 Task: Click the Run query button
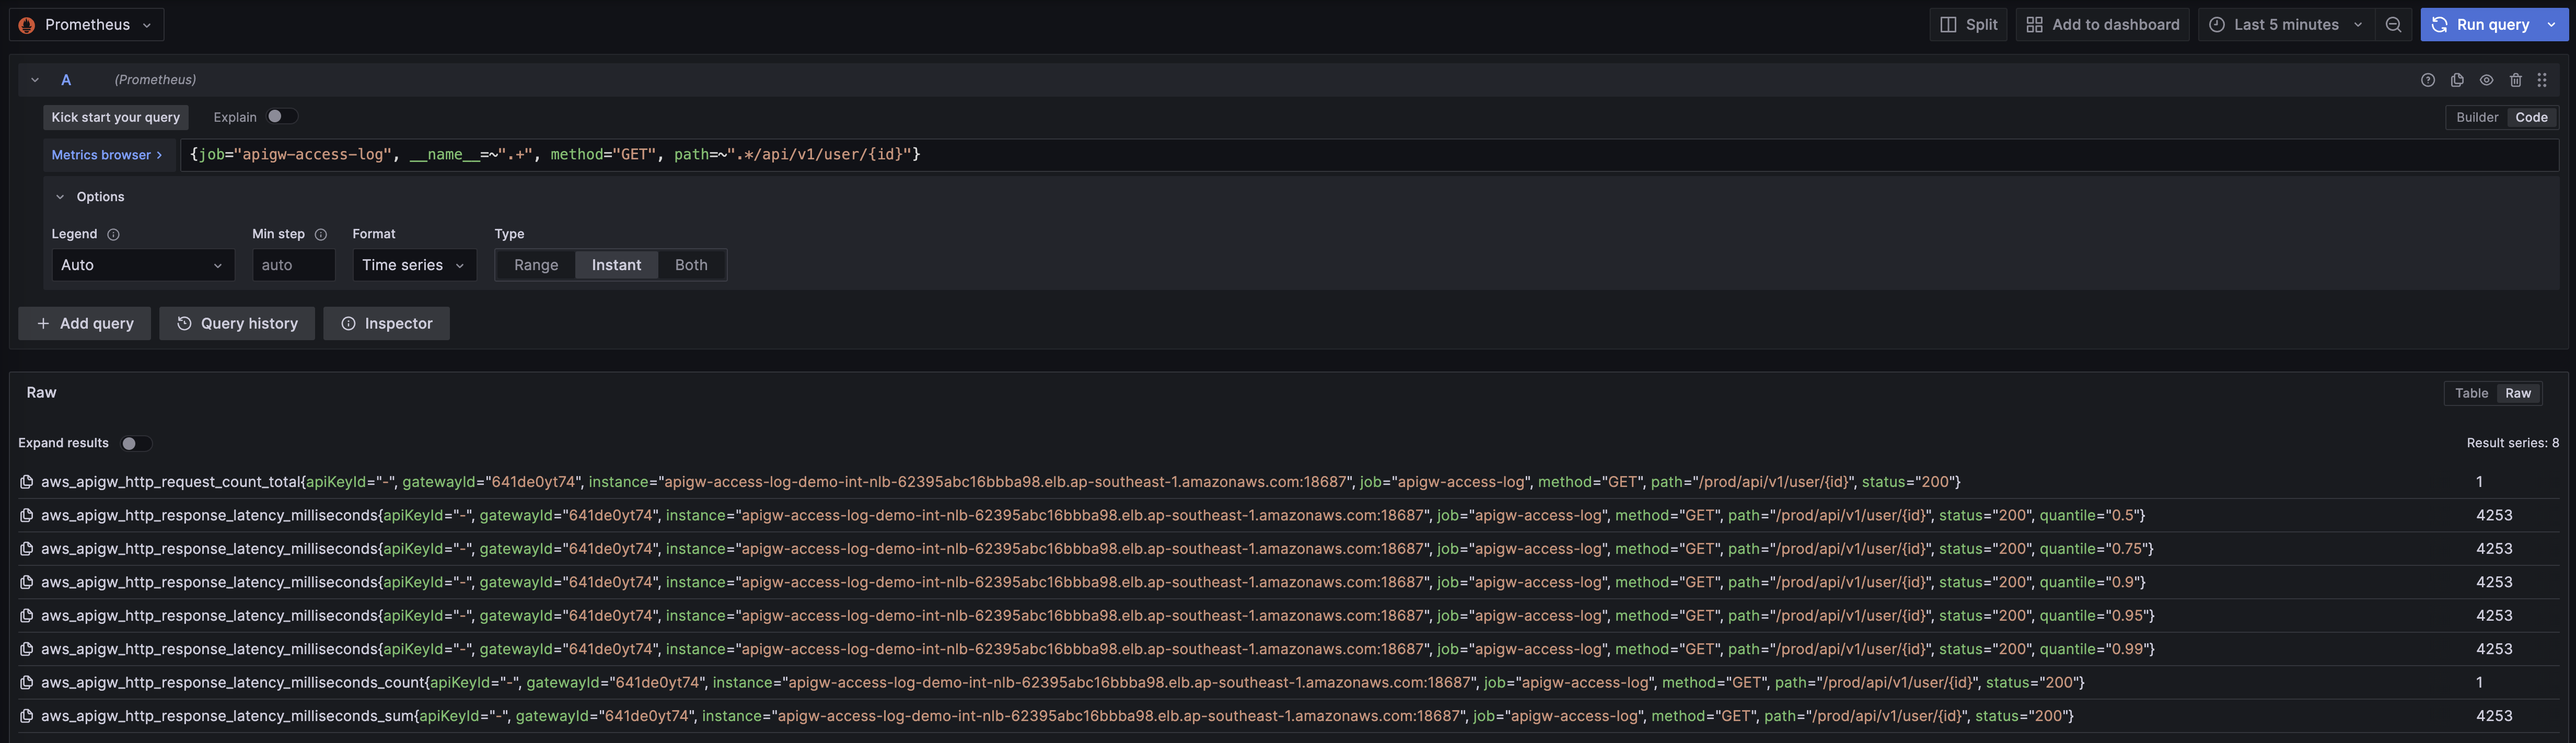(2481, 24)
